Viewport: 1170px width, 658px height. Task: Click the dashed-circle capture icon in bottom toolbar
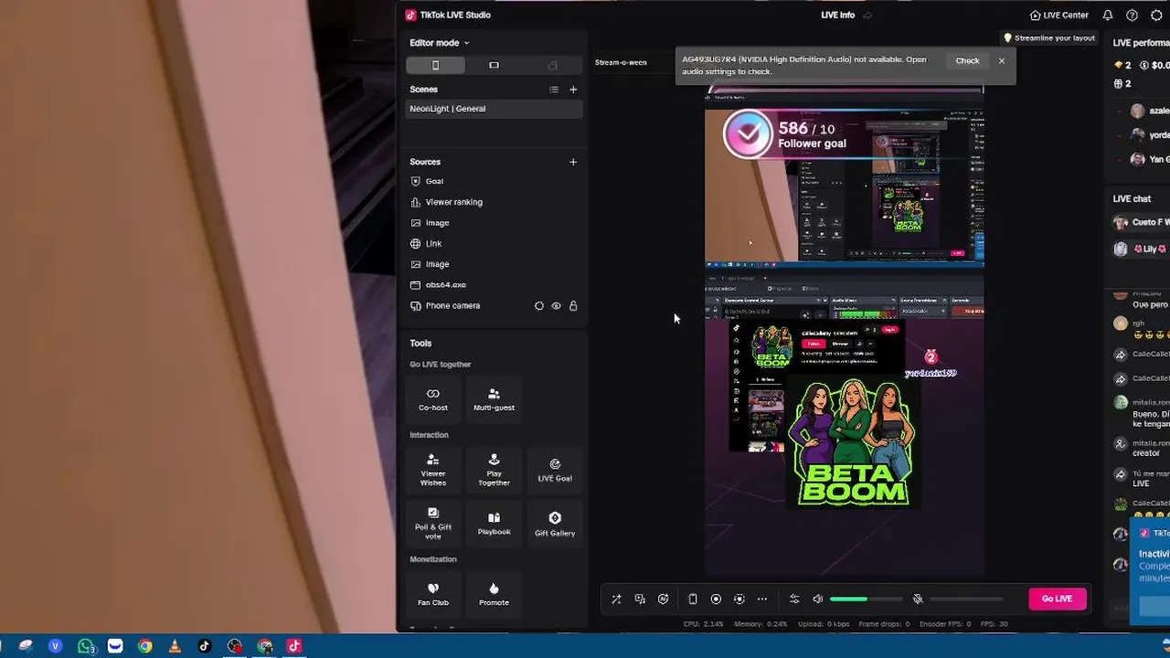[739, 600]
